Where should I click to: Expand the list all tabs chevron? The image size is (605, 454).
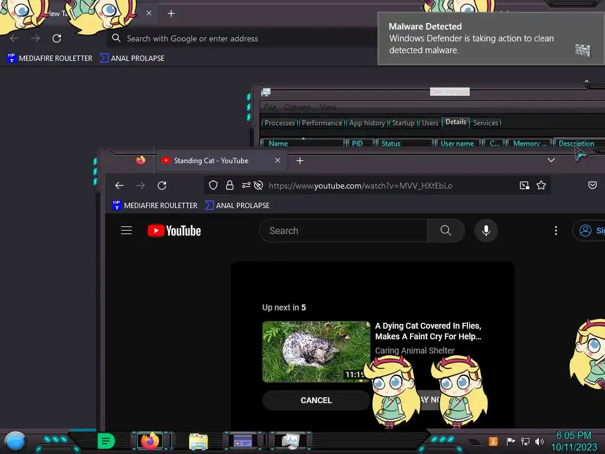click(551, 160)
